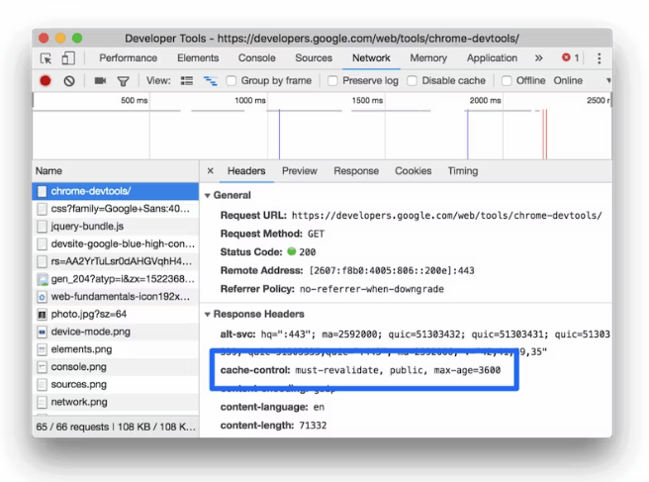Enable Group by frame checkbox

click(x=232, y=81)
